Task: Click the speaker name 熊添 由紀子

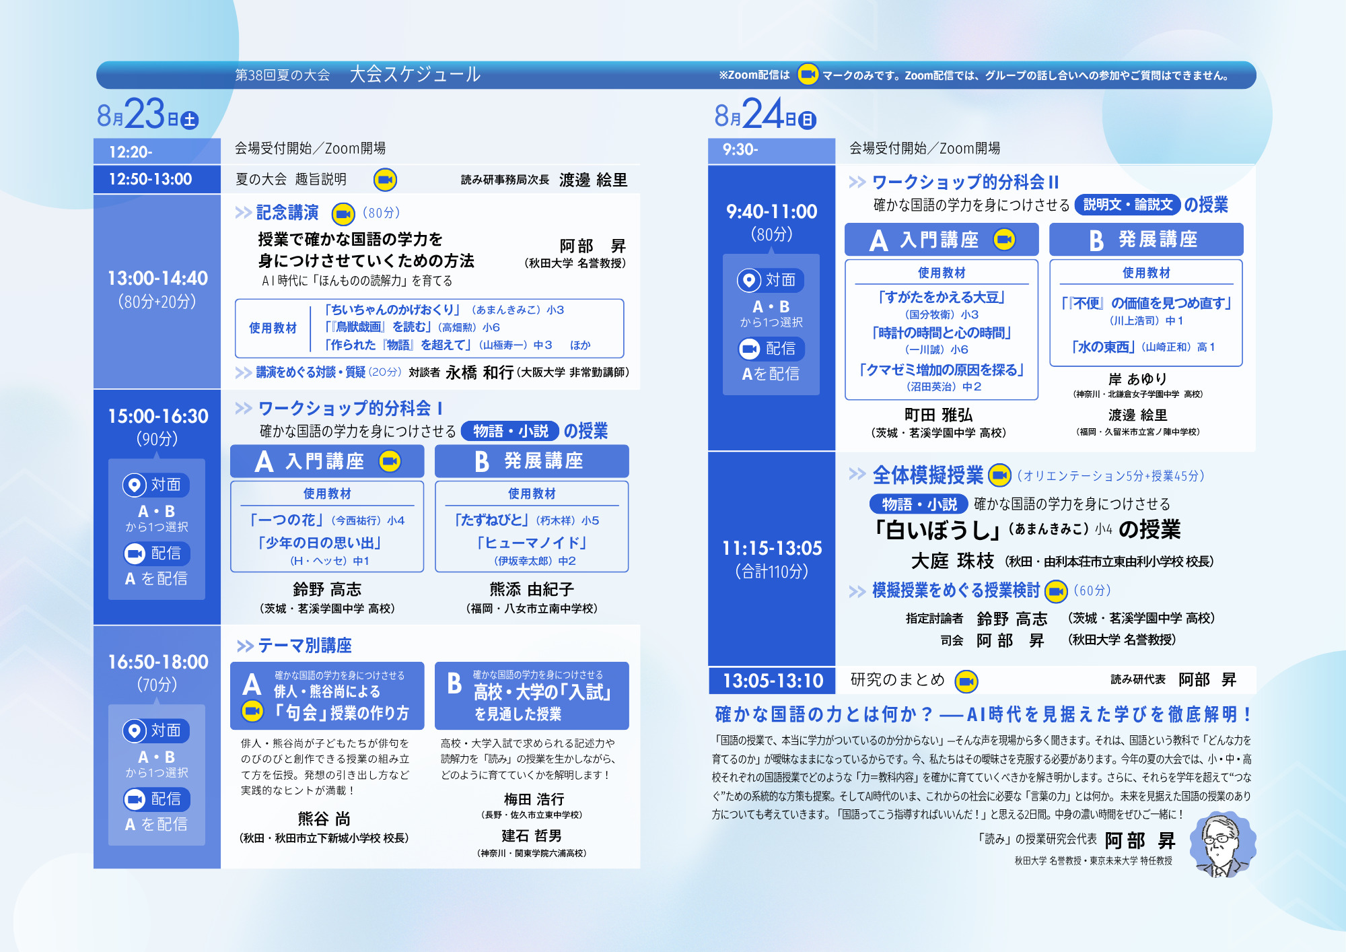Action: tap(531, 590)
